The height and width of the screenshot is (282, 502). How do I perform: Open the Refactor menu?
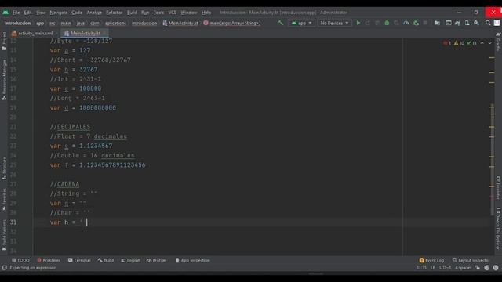pos(115,13)
